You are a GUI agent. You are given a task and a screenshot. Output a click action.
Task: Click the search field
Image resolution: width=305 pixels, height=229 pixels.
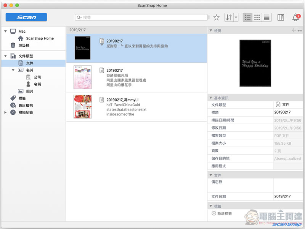click(x=141, y=17)
